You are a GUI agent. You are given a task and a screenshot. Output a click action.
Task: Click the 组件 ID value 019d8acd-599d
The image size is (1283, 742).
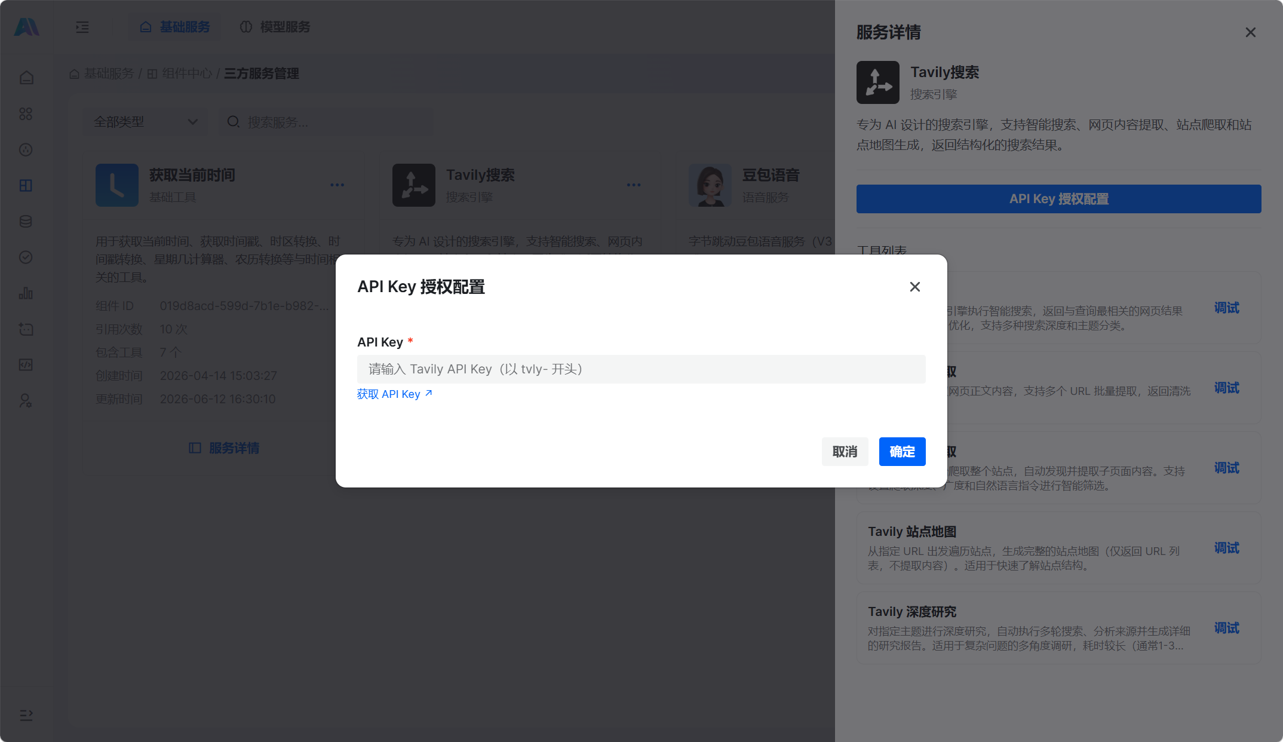coord(244,306)
